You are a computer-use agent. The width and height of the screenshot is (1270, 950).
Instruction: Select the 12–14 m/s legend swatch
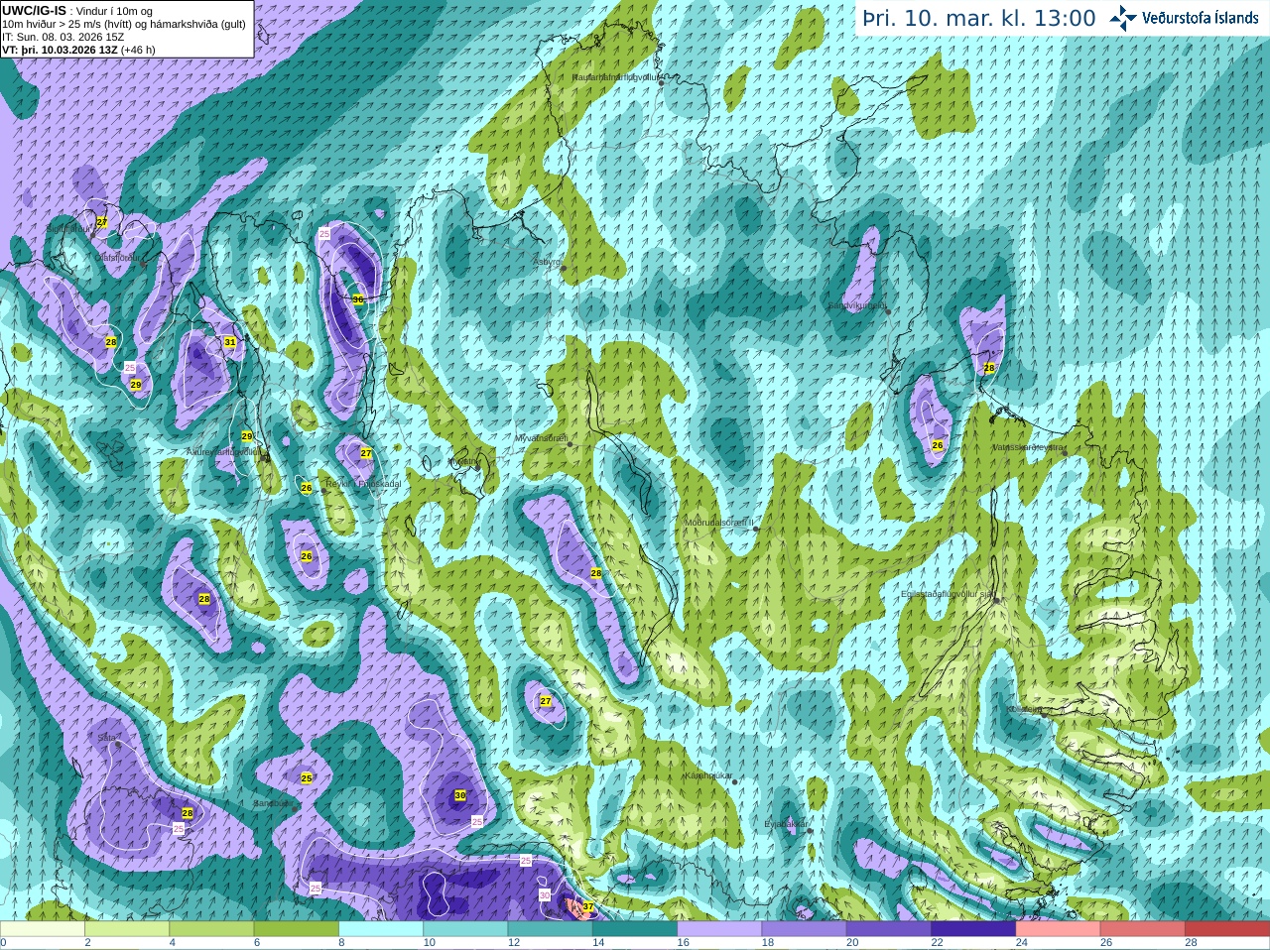(x=551, y=929)
